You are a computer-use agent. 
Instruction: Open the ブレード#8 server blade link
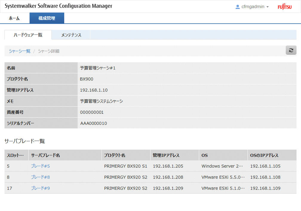pos(41,177)
